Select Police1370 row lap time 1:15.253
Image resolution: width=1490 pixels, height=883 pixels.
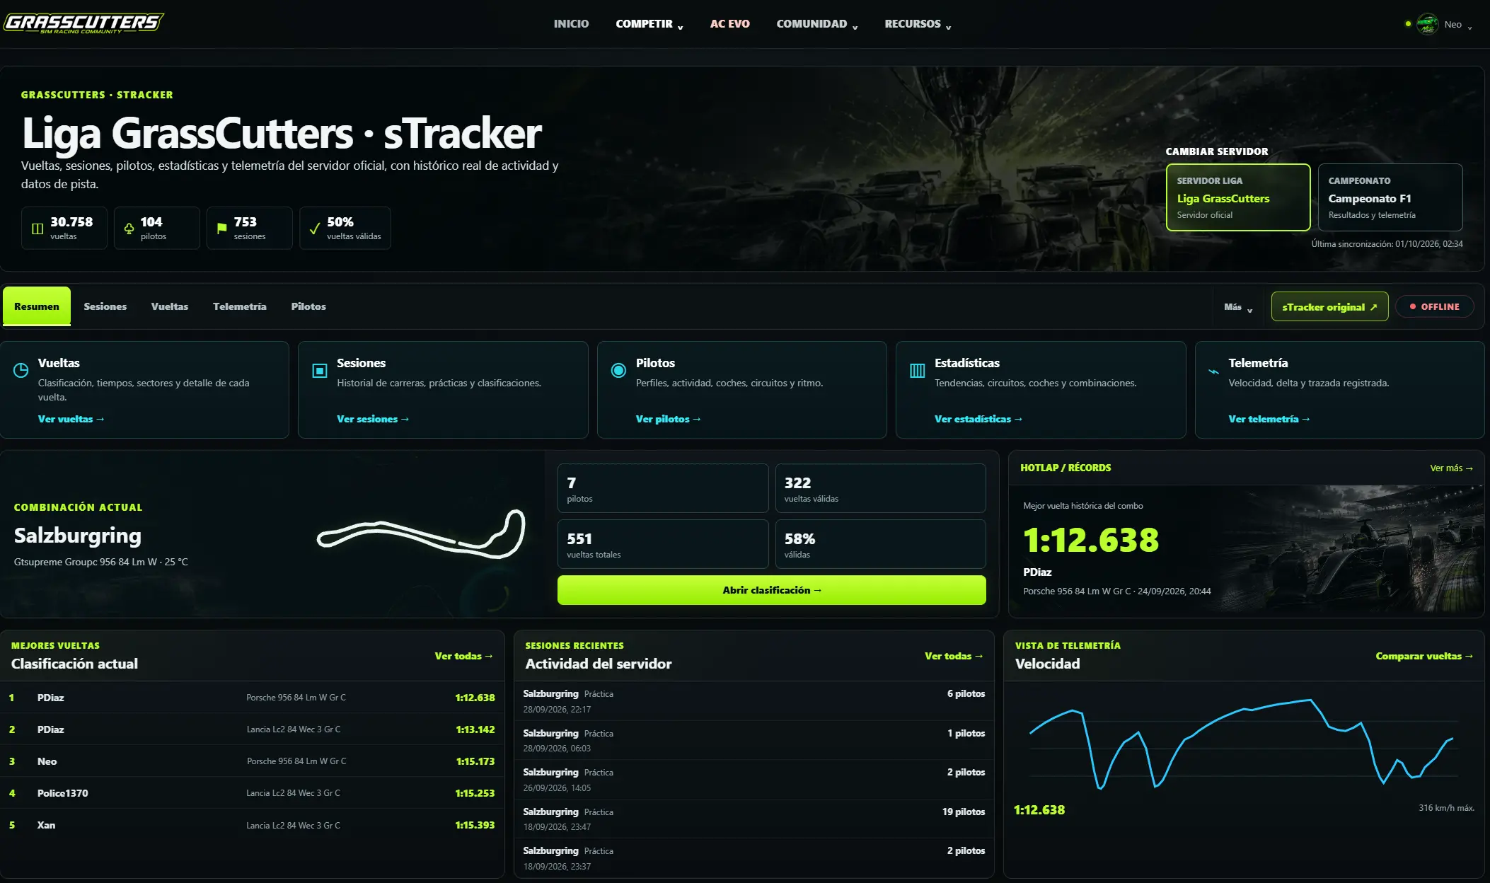[475, 793]
